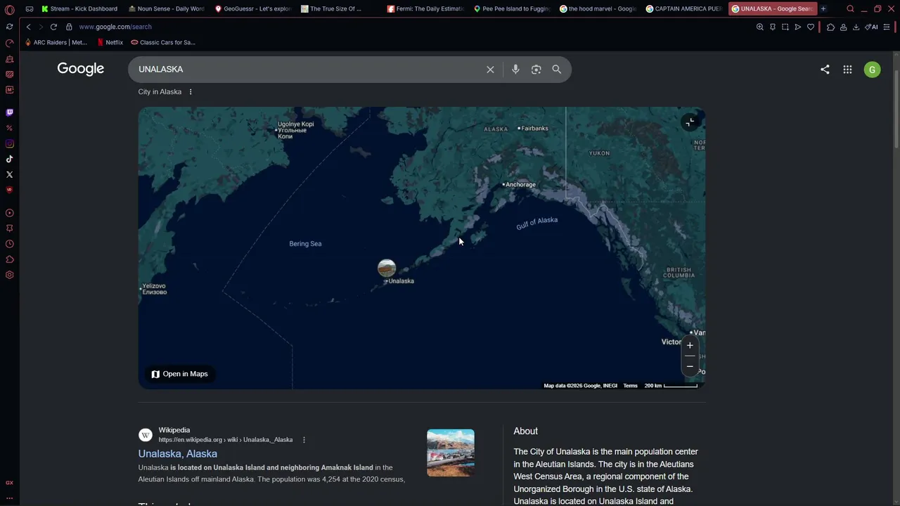Open Twitch in the sidebar
This screenshot has height=506, width=900.
pos(9,112)
